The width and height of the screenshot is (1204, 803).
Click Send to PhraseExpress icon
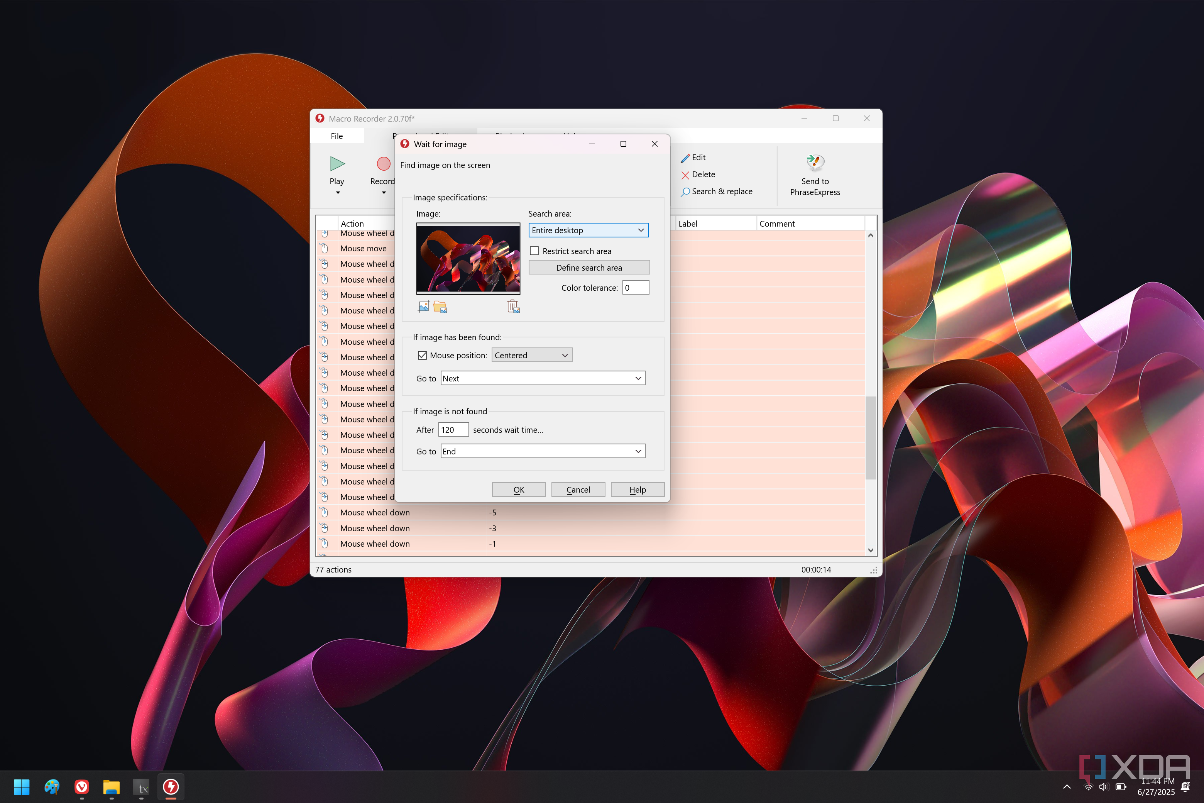[x=815, y=163]
